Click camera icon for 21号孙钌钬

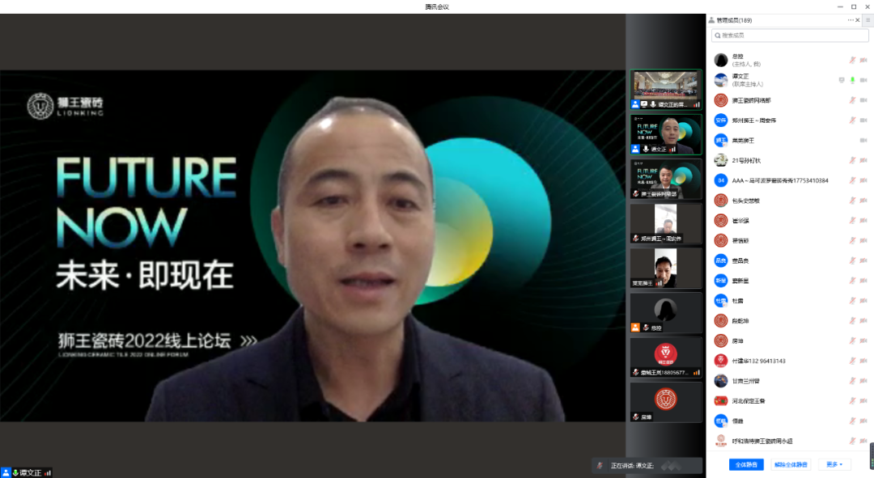863,160
